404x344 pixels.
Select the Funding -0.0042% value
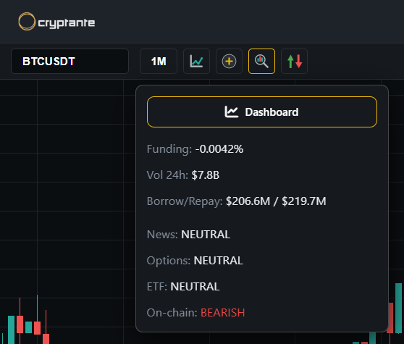tap(219, 149)
